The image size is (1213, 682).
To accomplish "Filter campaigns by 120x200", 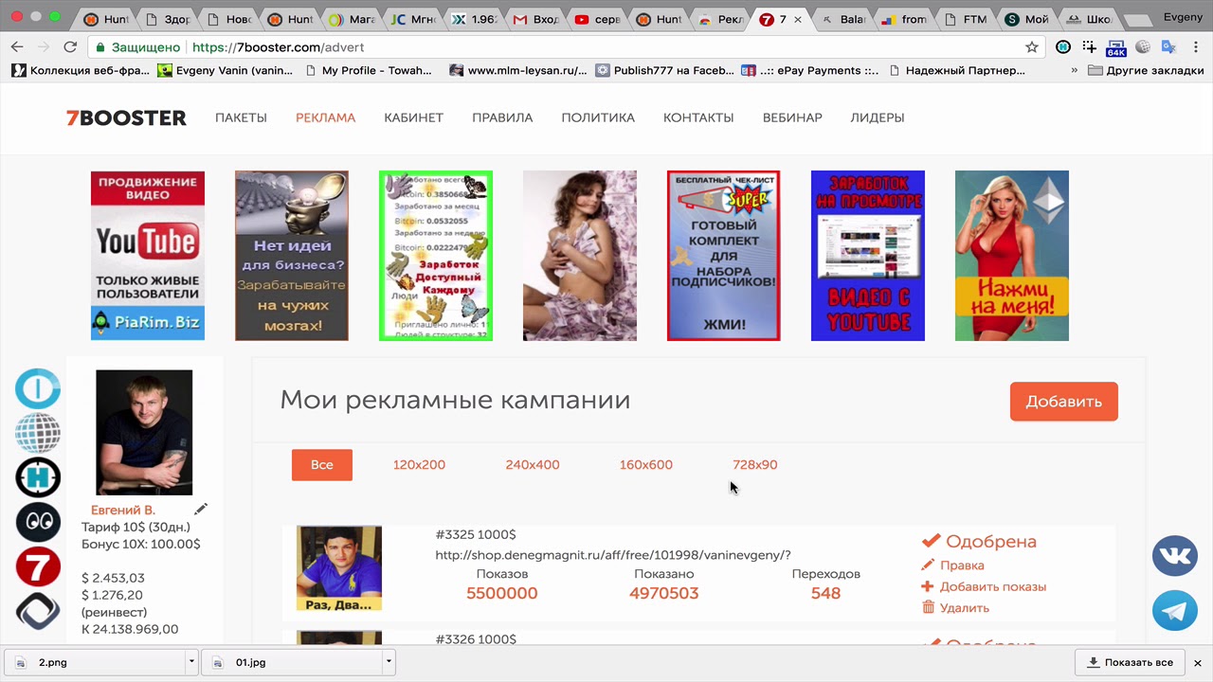I will pyautogui.click(x=419, y=464).
